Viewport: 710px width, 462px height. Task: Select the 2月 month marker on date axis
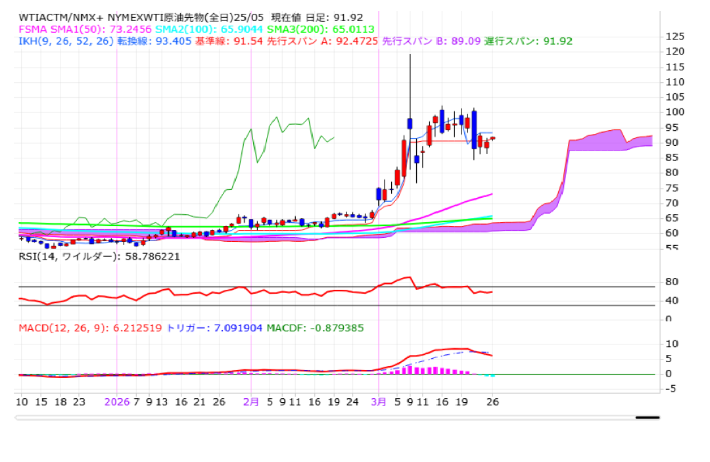click(251, 402)
